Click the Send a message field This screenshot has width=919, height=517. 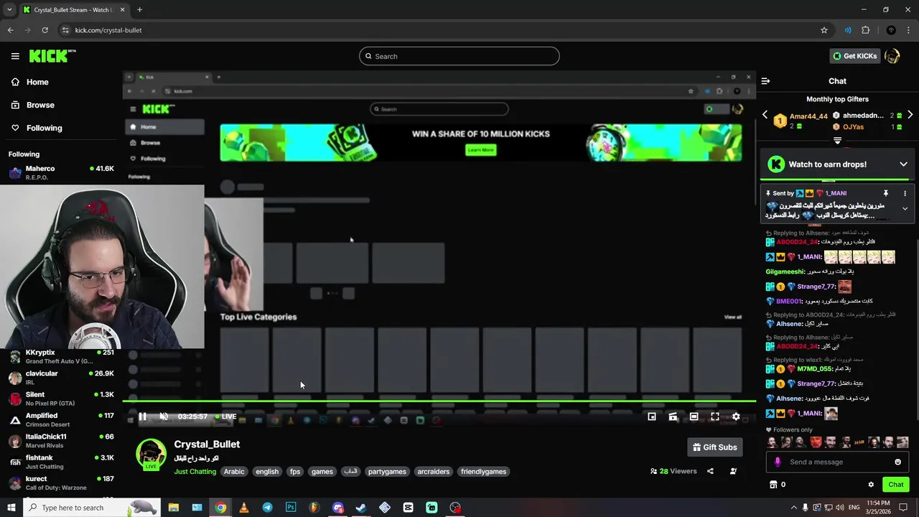pos(839,462)
